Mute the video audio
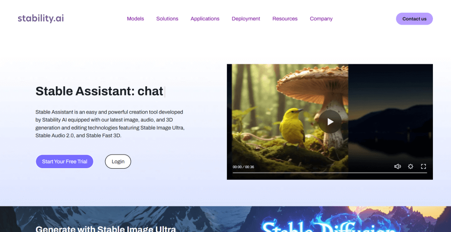This screenshot has width=451, height=232. [397, 166]
